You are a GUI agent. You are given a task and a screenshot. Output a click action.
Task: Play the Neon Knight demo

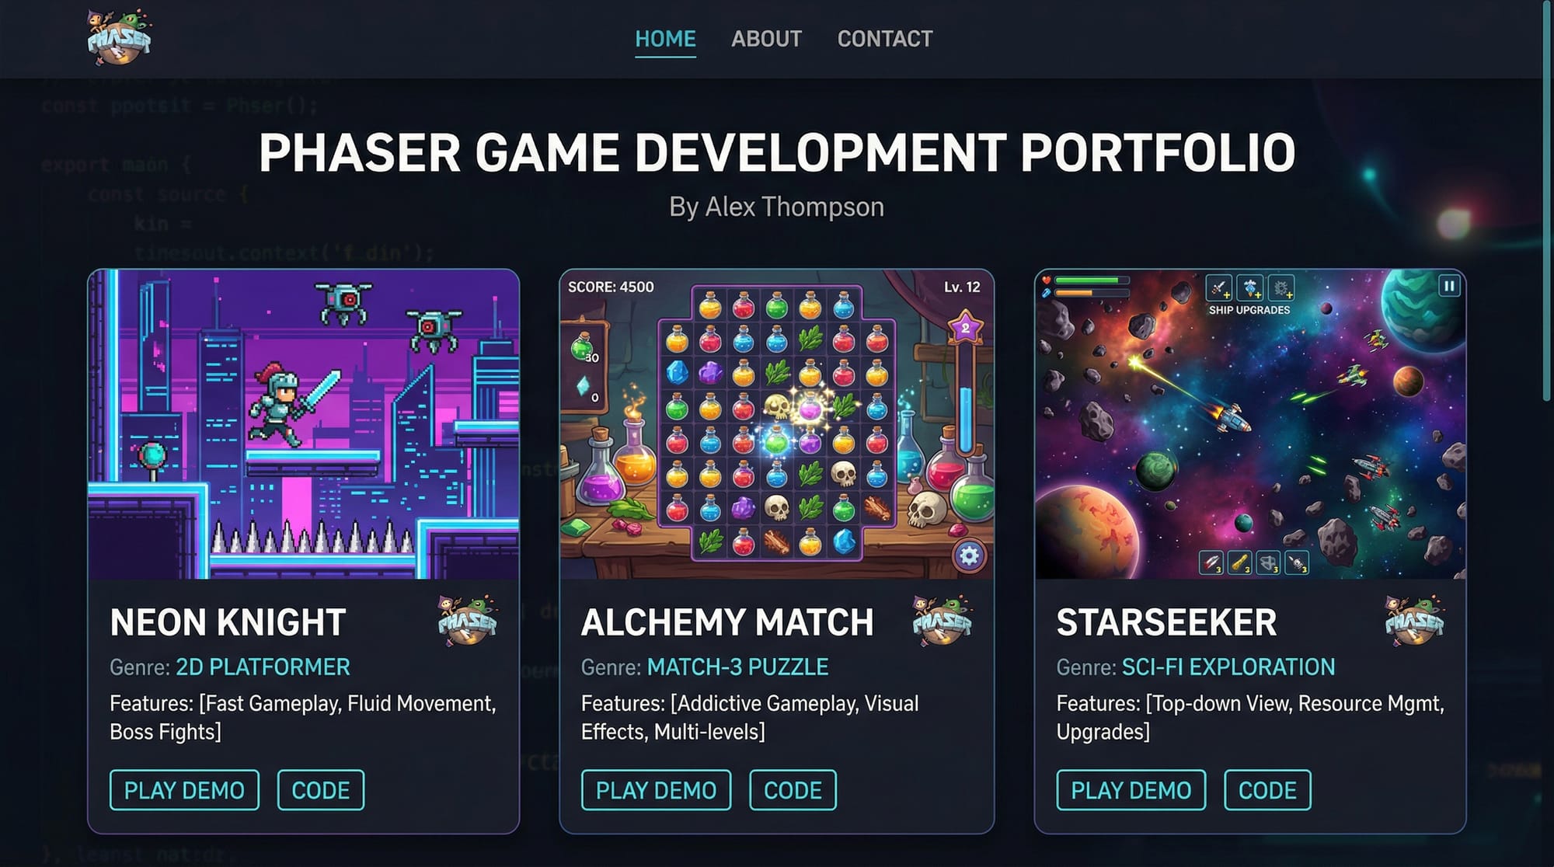(184, 790)
